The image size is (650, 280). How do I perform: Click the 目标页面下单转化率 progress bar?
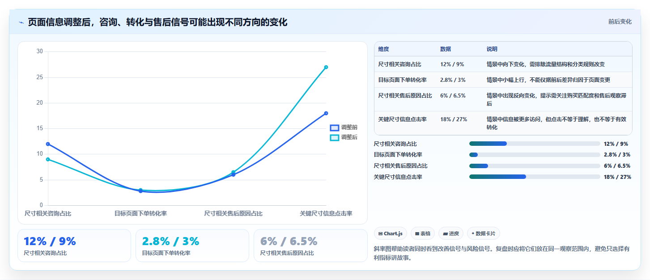(x=535, y=155)
